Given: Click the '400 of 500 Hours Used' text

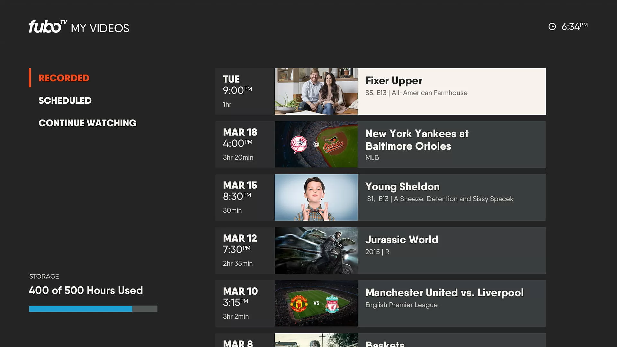Looking at the screenshot, I should click(x=86, y=290).
